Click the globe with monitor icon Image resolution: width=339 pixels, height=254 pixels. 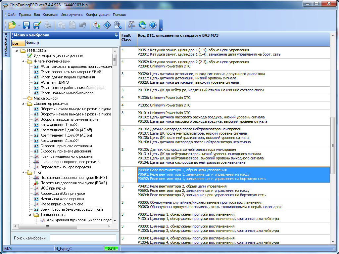(x=142, y=25)
